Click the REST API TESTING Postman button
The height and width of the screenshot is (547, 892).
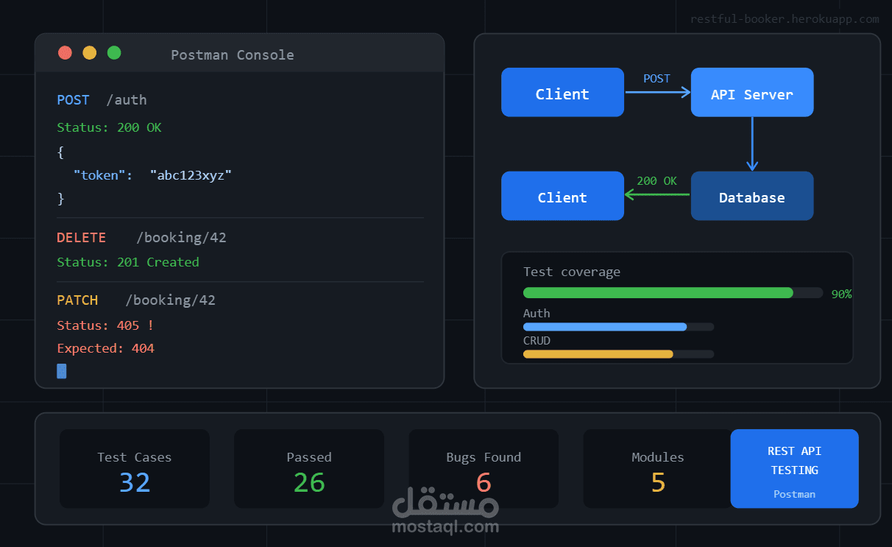pyautogui.click(x=794, y=469)
